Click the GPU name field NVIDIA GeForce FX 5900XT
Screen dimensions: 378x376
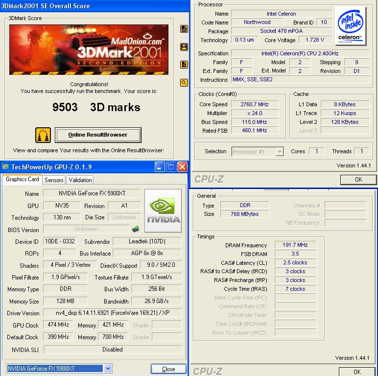[x=92, y=193]
